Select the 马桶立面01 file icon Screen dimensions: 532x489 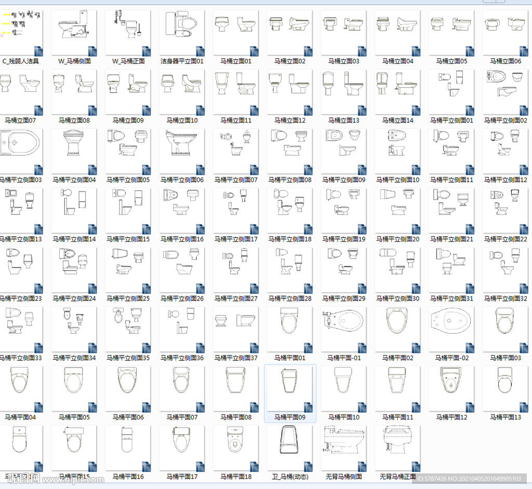point(236,33)
